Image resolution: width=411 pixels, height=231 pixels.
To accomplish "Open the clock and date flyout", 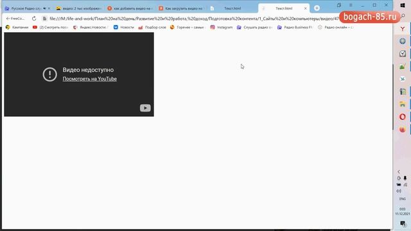I will coord(403,211).
